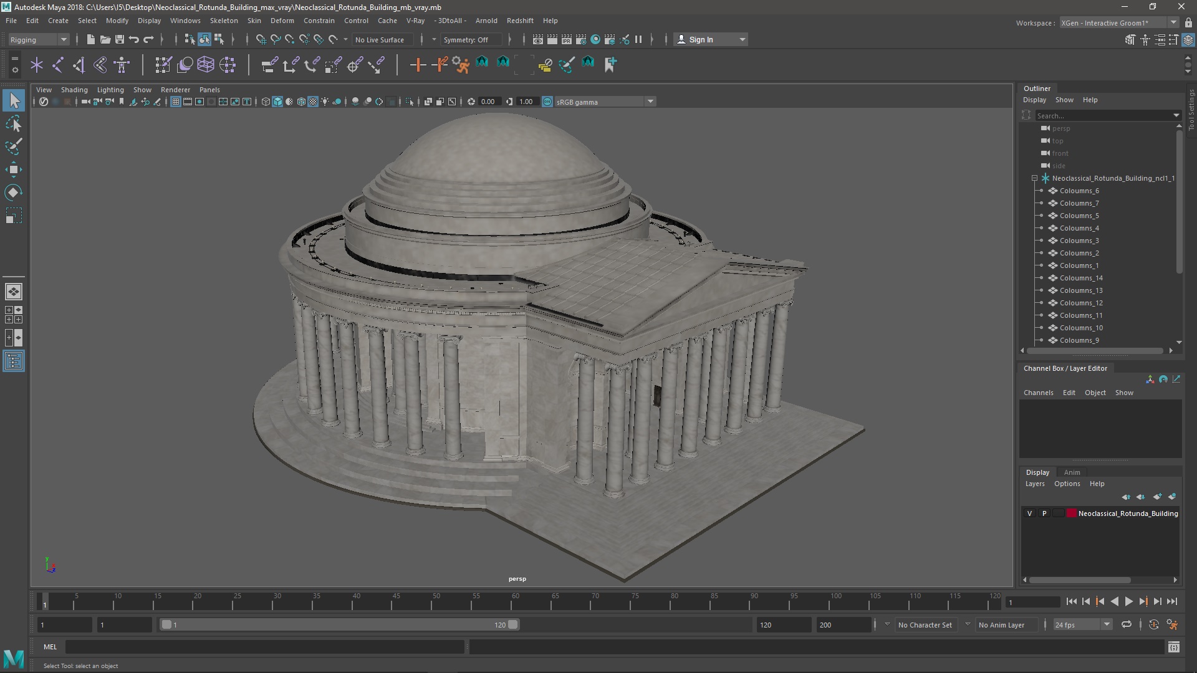This screenshot has width=1197, height=673.
Task: Open the Auto Keyframe toggle icon
Action: [x=1154, y=624]
